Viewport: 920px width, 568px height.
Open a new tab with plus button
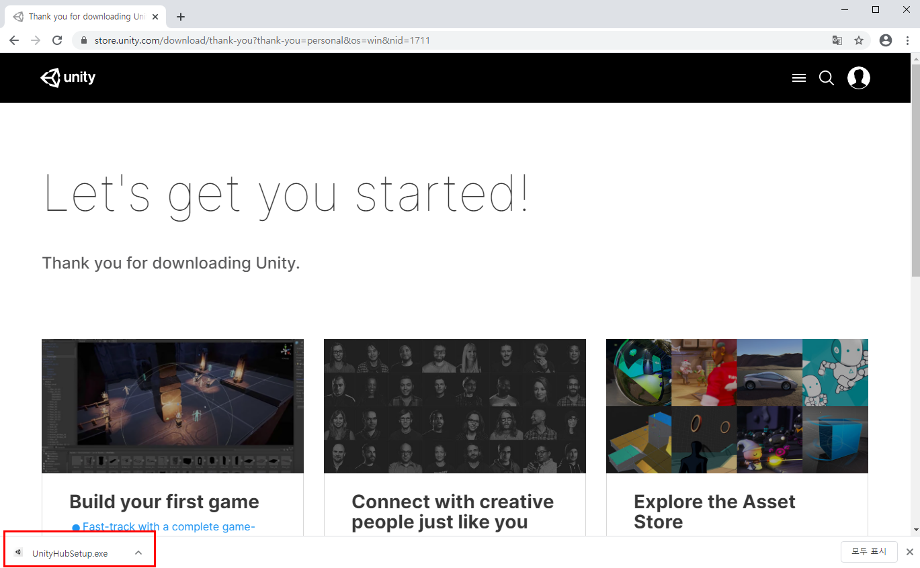click(x=180, y=17)
